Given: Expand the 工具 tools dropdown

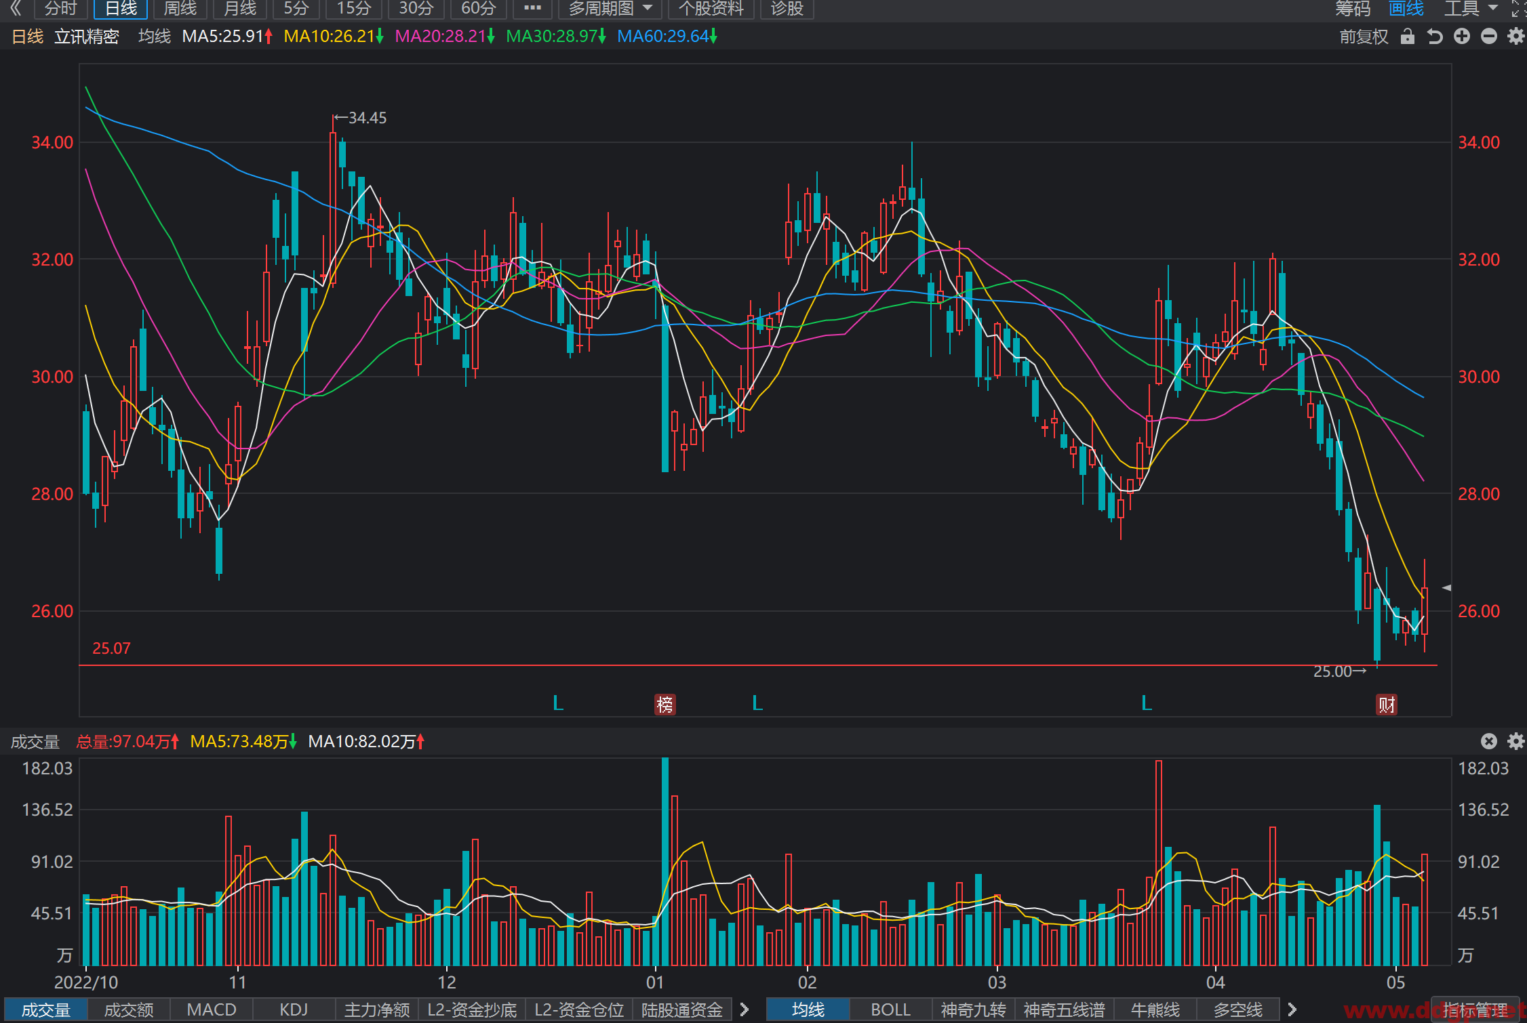Looking at the screenshot, I should coord(1470,8).
